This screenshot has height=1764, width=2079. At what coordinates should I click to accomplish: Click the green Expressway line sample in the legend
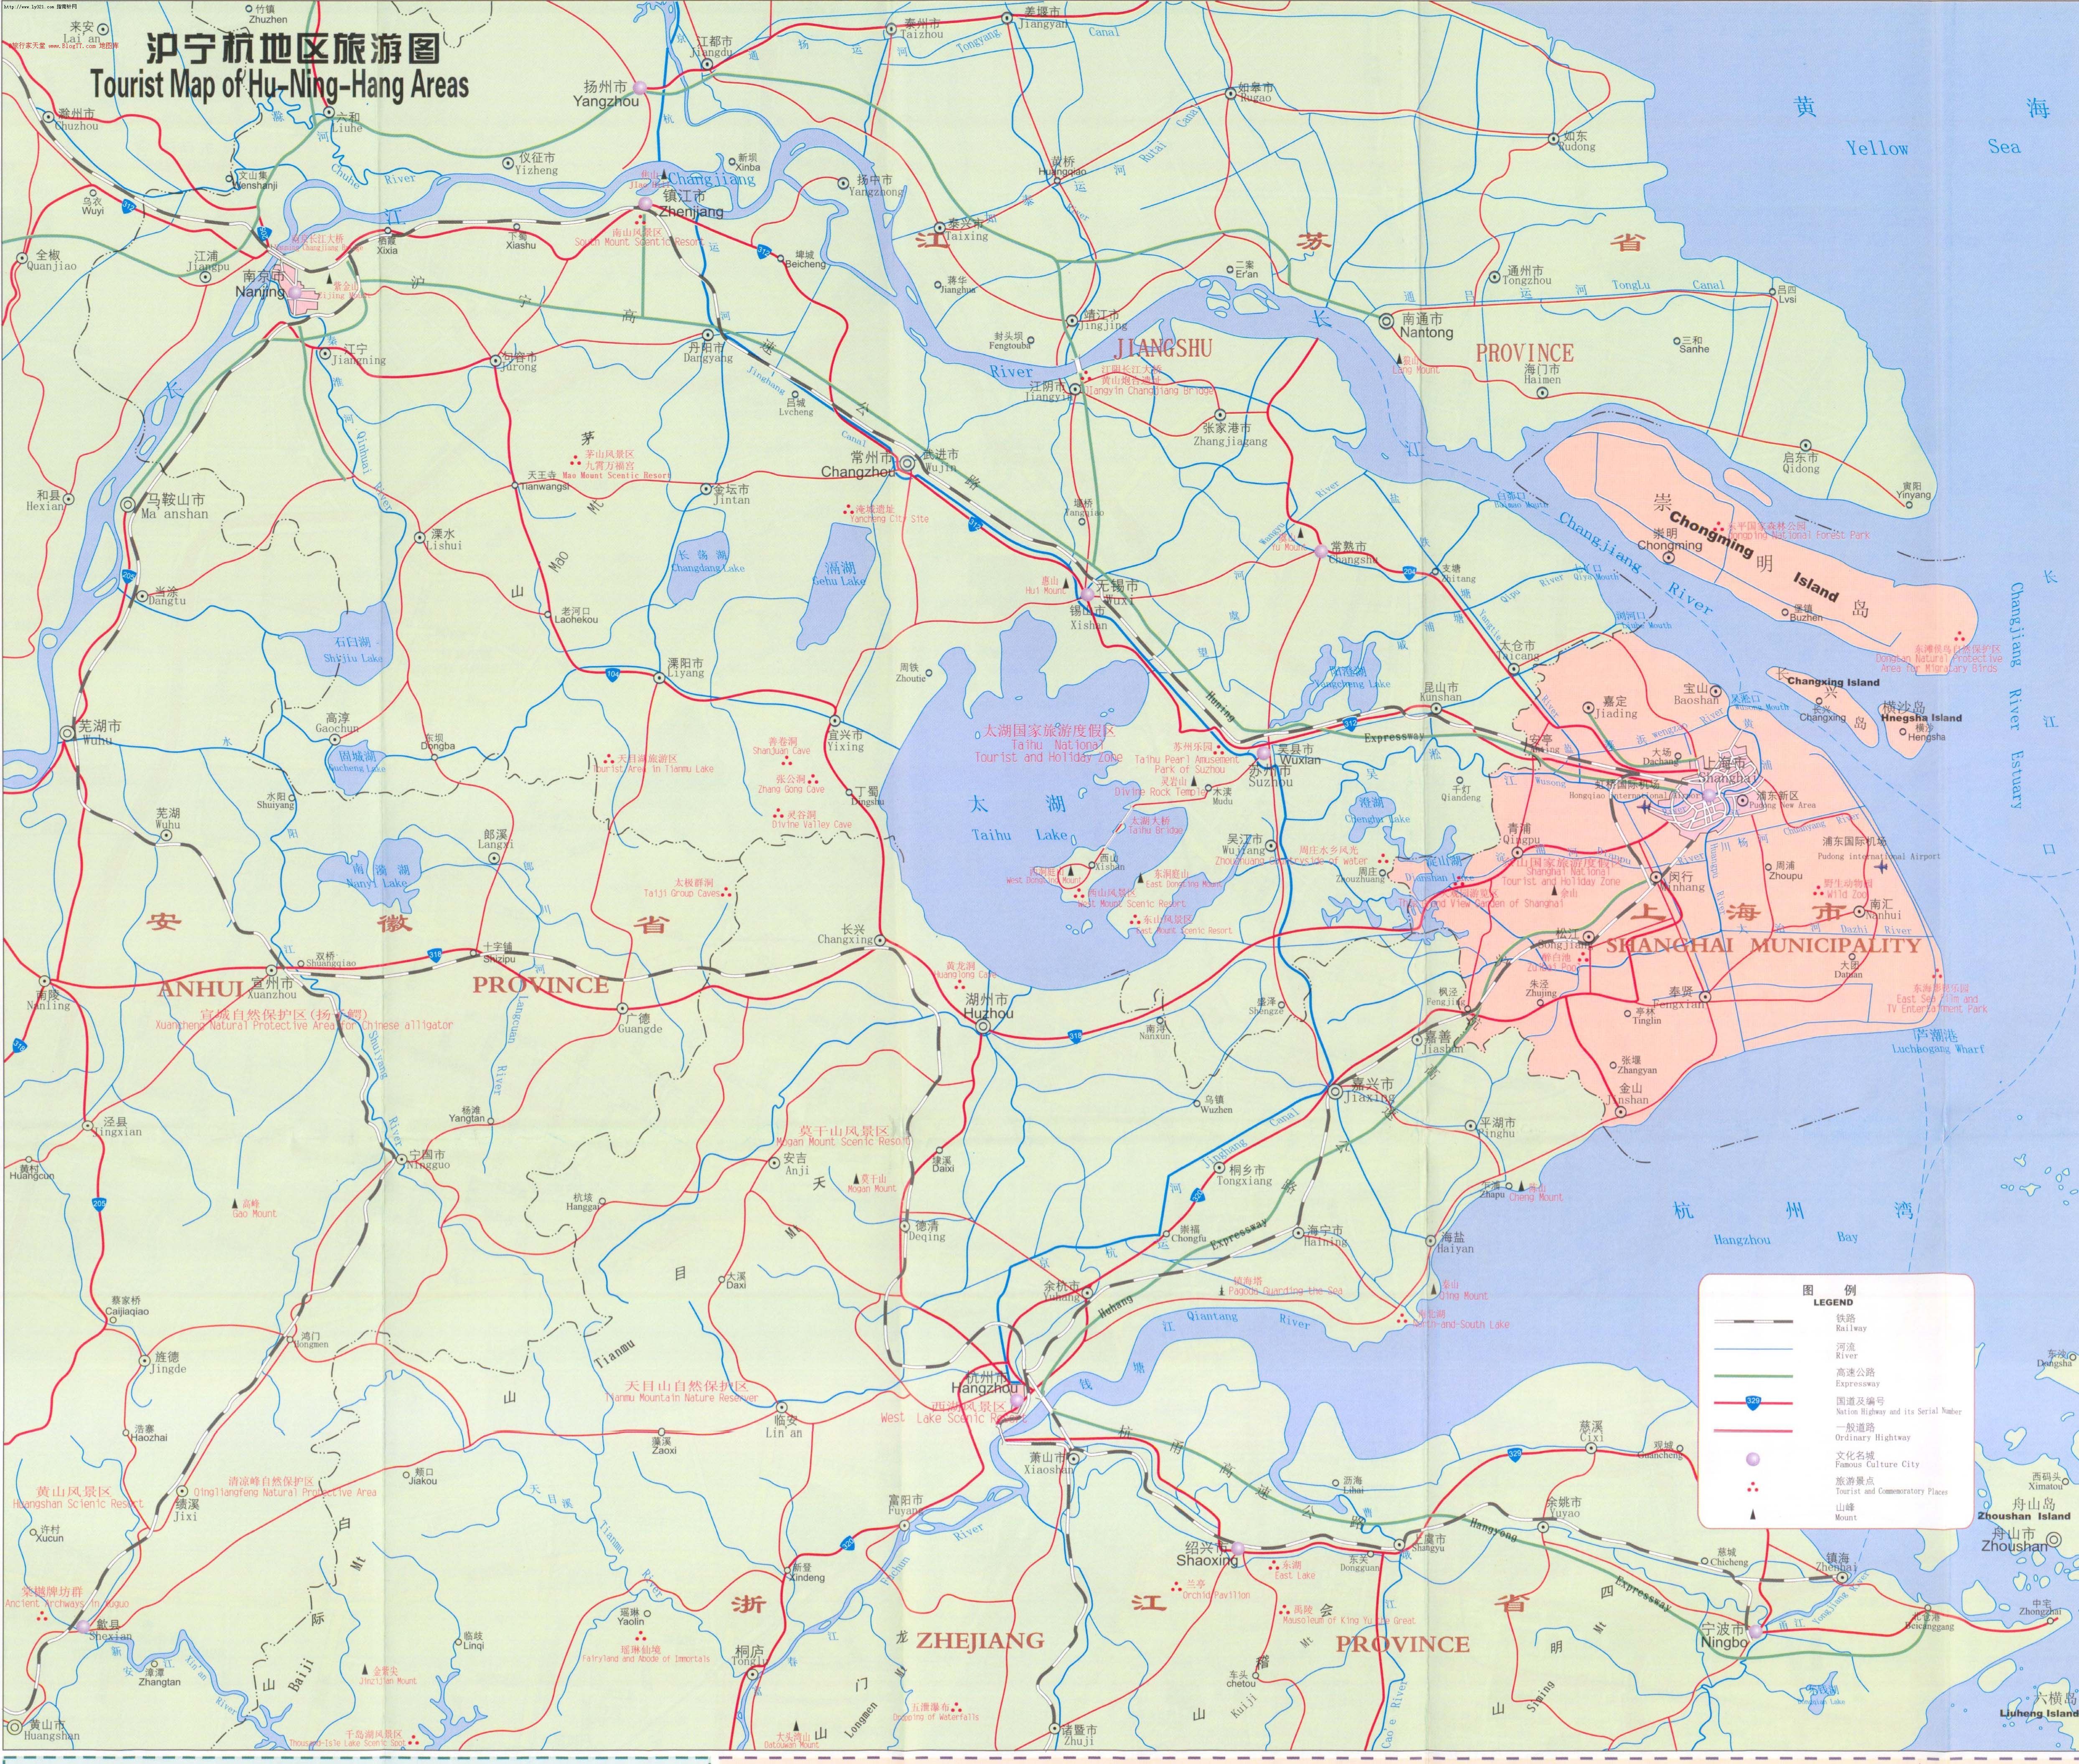click(x=1754, y=1376)
